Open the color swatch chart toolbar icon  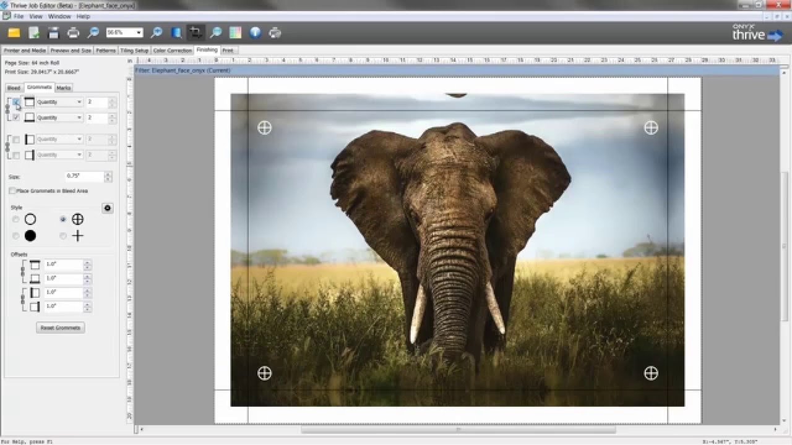[x=235, y=33]
